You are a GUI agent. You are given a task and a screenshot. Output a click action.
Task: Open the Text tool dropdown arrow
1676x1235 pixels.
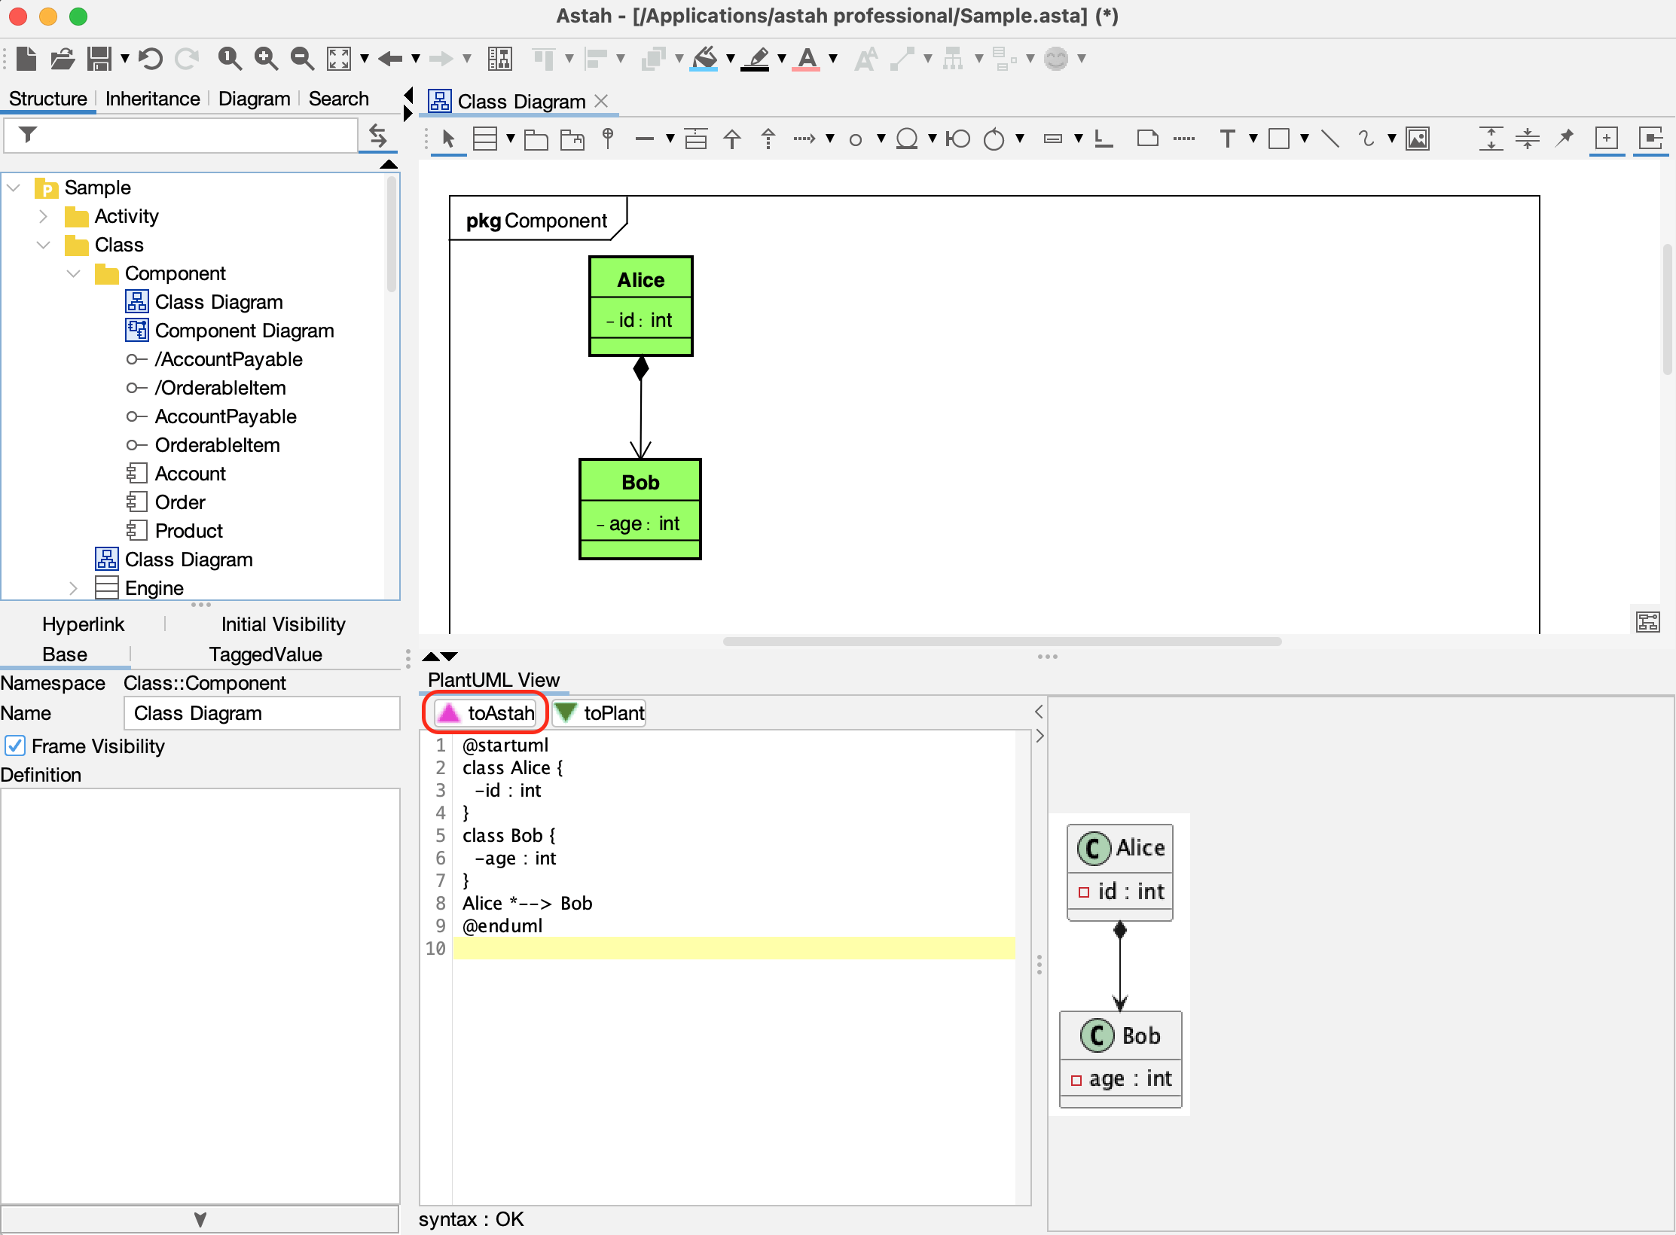tap(1253, 139)
